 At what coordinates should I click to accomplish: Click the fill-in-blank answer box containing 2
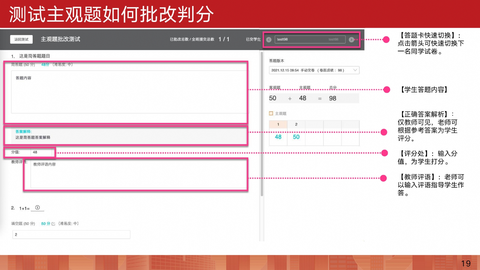coord(71,234)
